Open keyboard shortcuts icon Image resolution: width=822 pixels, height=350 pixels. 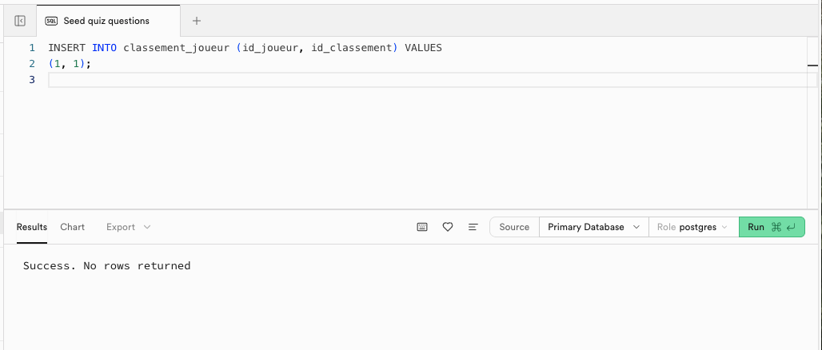coord(422,227)
